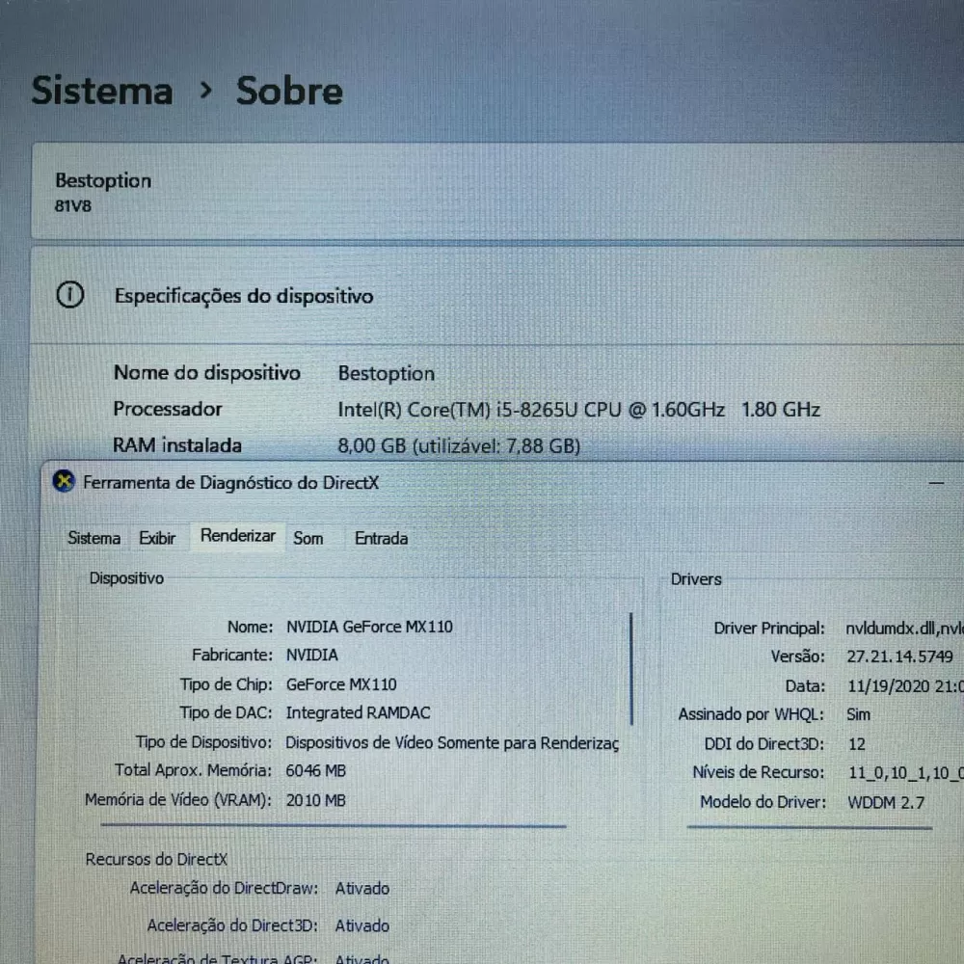Screen dimensions: 964x964
Task: Expand the Especificações do dispositivo section
Action: (496, 296)
